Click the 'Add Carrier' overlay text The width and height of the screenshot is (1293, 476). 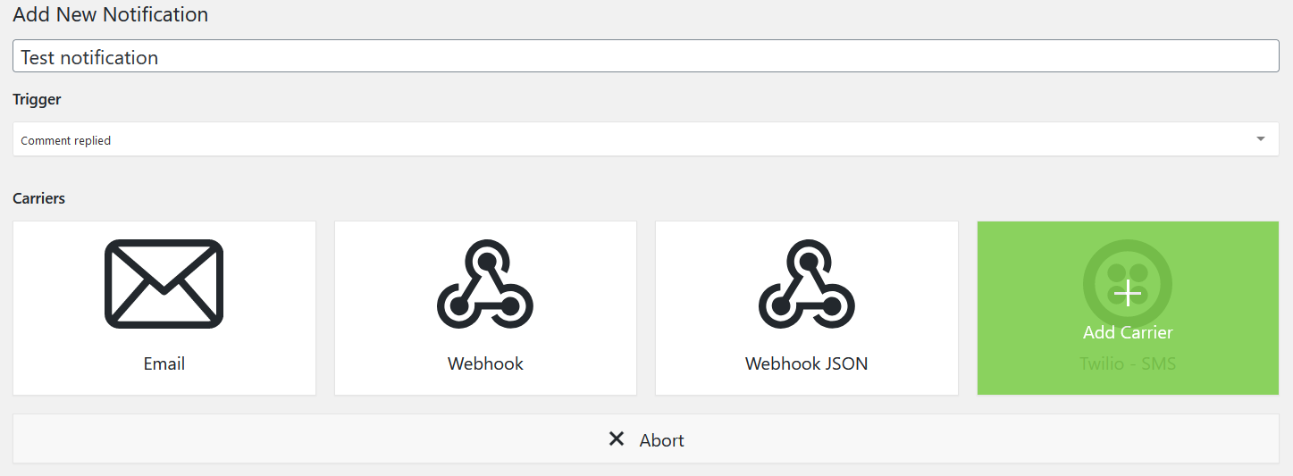pos(1128,332)
